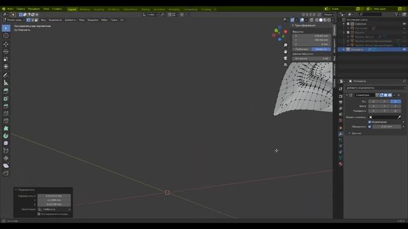Screen dimensions: 408x229
Task: Toggle visibility eye of selected Плоскость object
Action: pyautogui.click(x=404, y=50)
